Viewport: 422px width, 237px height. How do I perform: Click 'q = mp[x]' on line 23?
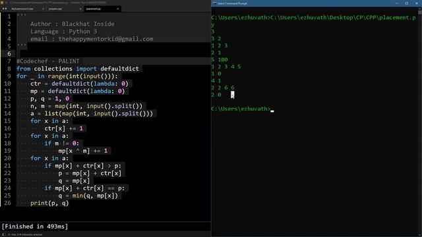coord(74,181)
